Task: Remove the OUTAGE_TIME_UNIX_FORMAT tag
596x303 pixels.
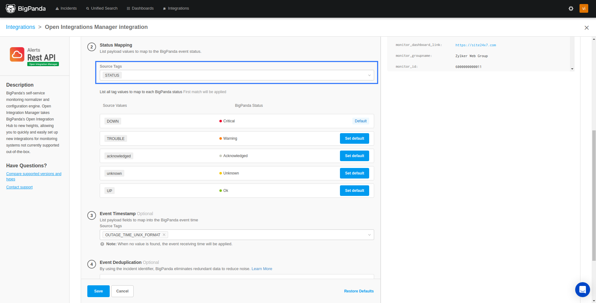Action: pyautogui.click(x=164, y=235)
